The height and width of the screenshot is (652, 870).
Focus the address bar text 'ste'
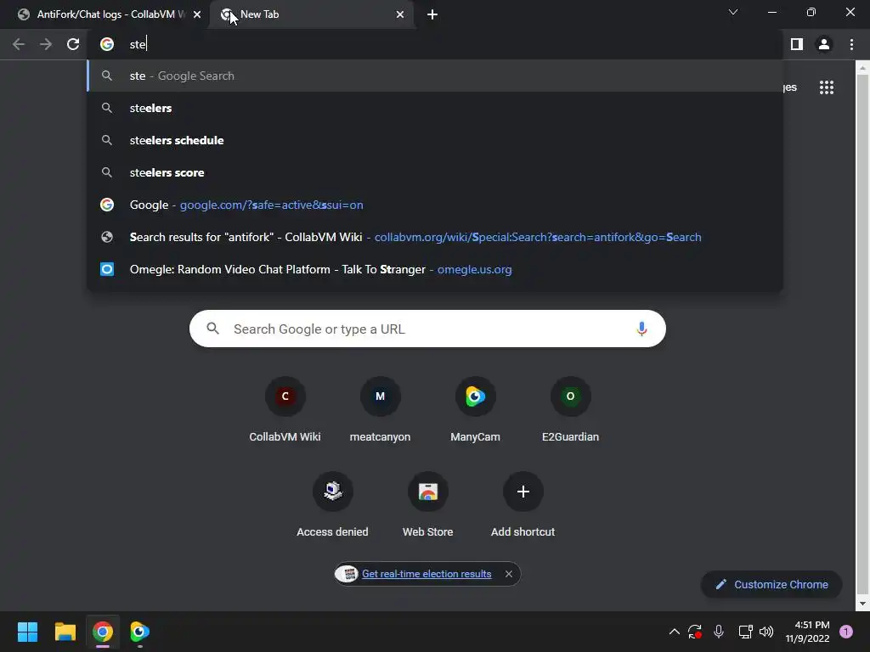click(138, 44)
